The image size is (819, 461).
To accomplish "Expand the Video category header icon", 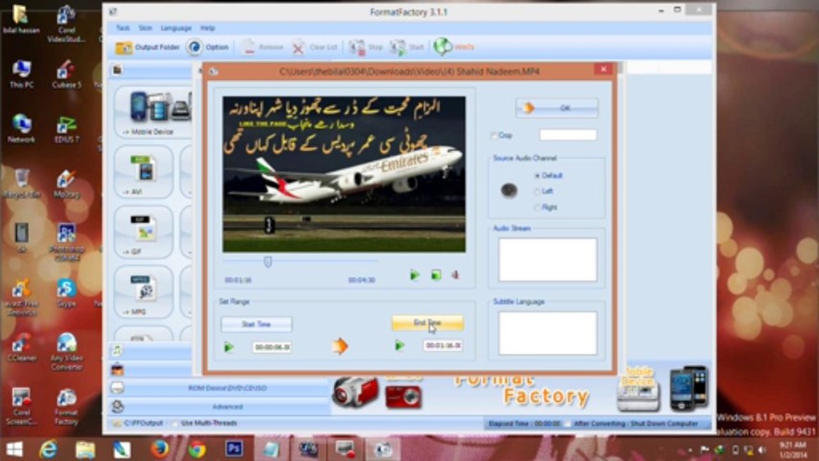I will pyautogui.click(x=118, y=70).
